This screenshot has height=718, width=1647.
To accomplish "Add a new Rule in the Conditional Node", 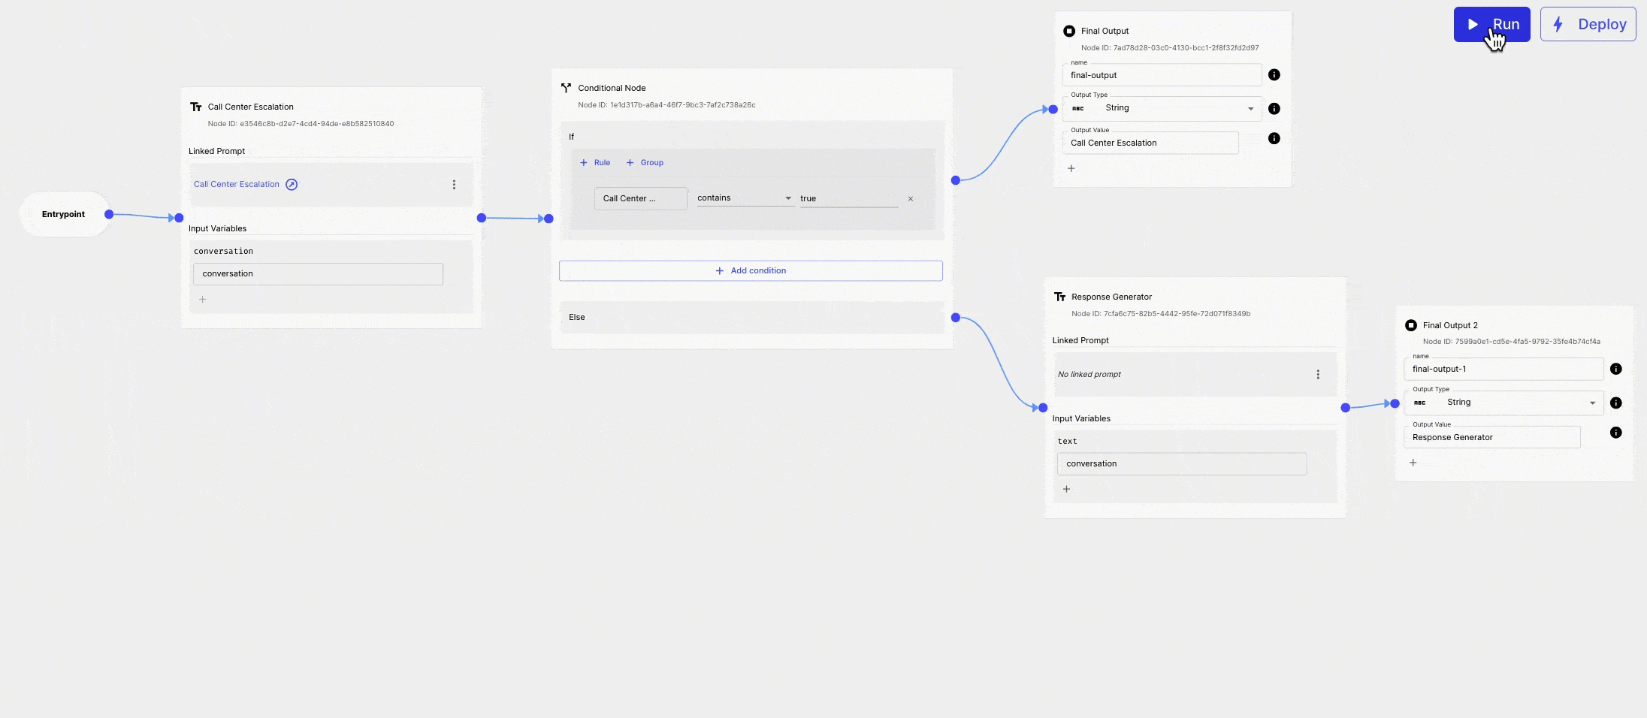I will pos(594,162).
